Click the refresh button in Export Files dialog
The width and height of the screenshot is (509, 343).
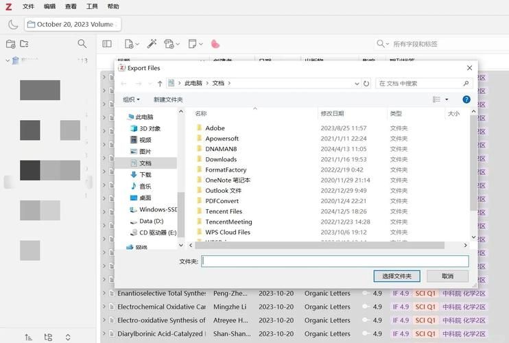tap(366, 84)
